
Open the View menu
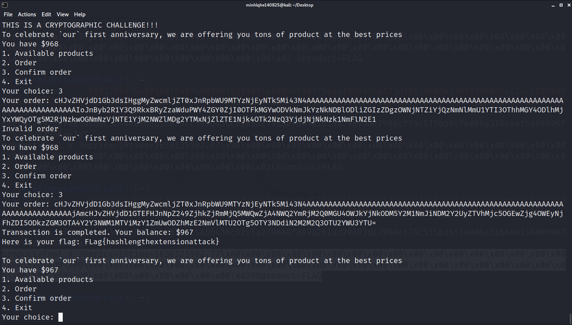coord(62,14)
